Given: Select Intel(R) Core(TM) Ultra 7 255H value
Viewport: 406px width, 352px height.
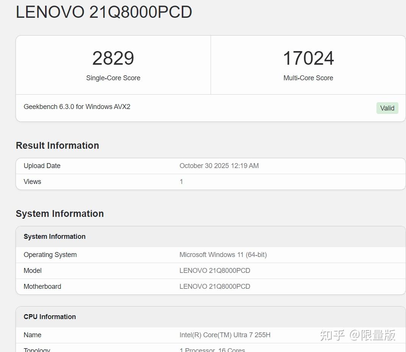Looking at the screenshot, I should tap(225, 335).
